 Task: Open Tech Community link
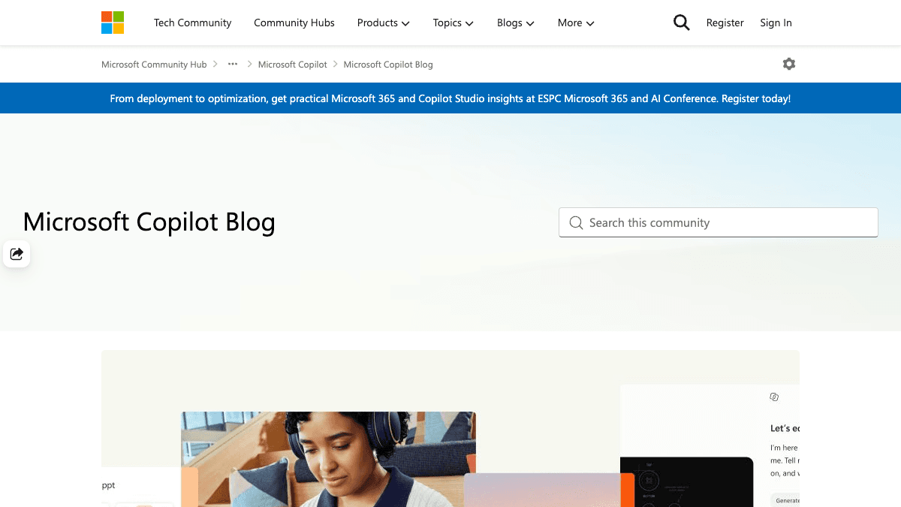(193, 23)
